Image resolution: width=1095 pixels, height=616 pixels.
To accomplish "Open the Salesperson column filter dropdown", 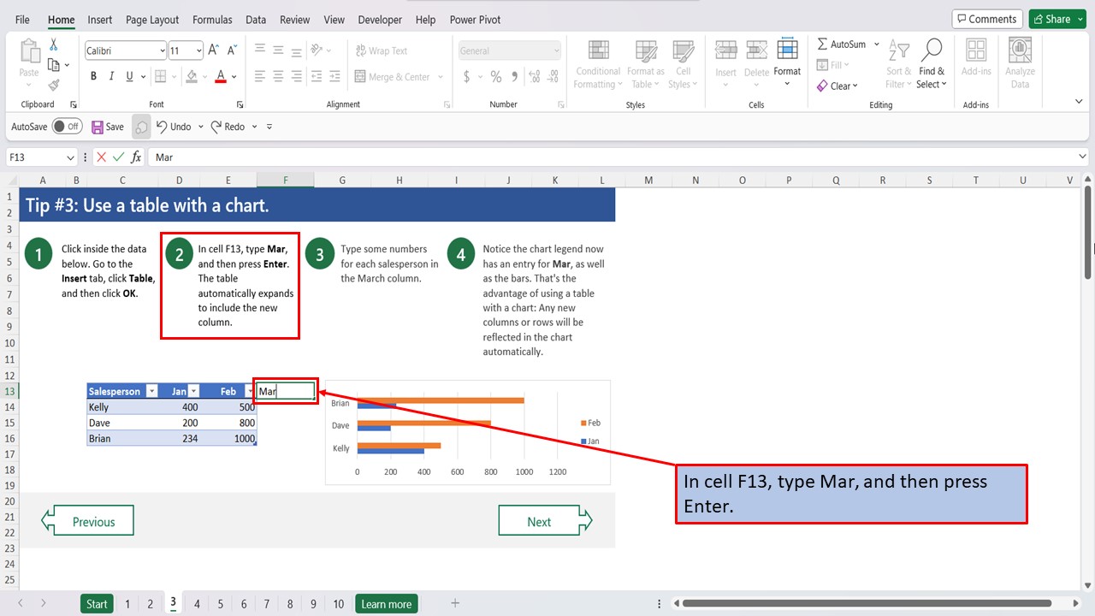I will [x=152, y=392].
